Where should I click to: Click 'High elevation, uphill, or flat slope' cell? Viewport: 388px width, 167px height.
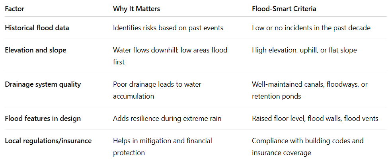(x=304, y=50)
